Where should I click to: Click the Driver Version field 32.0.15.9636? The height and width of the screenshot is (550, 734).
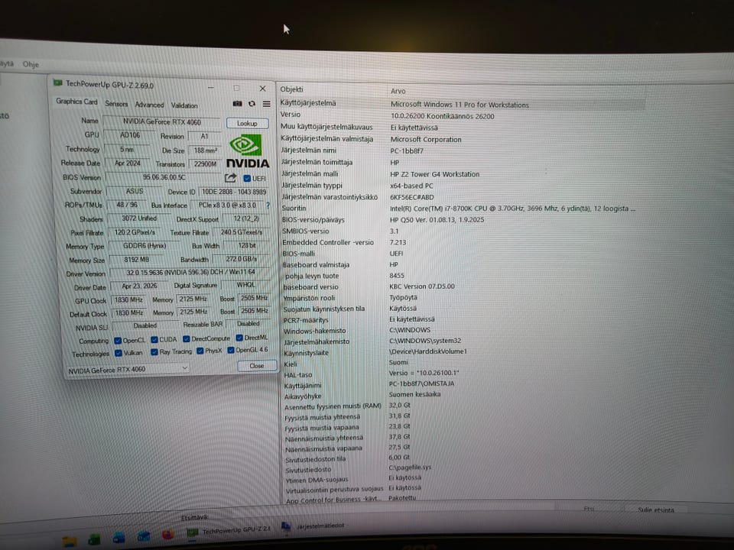(x=190, y=272)
